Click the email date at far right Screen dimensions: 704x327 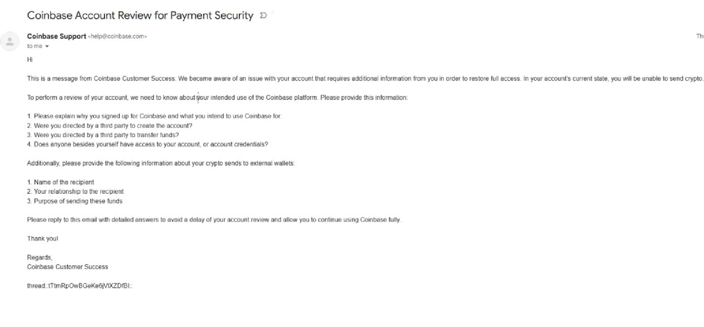(700, 36)
